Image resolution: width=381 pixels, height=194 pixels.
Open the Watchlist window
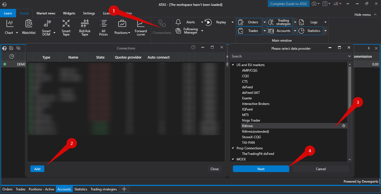tap(29, 27)
